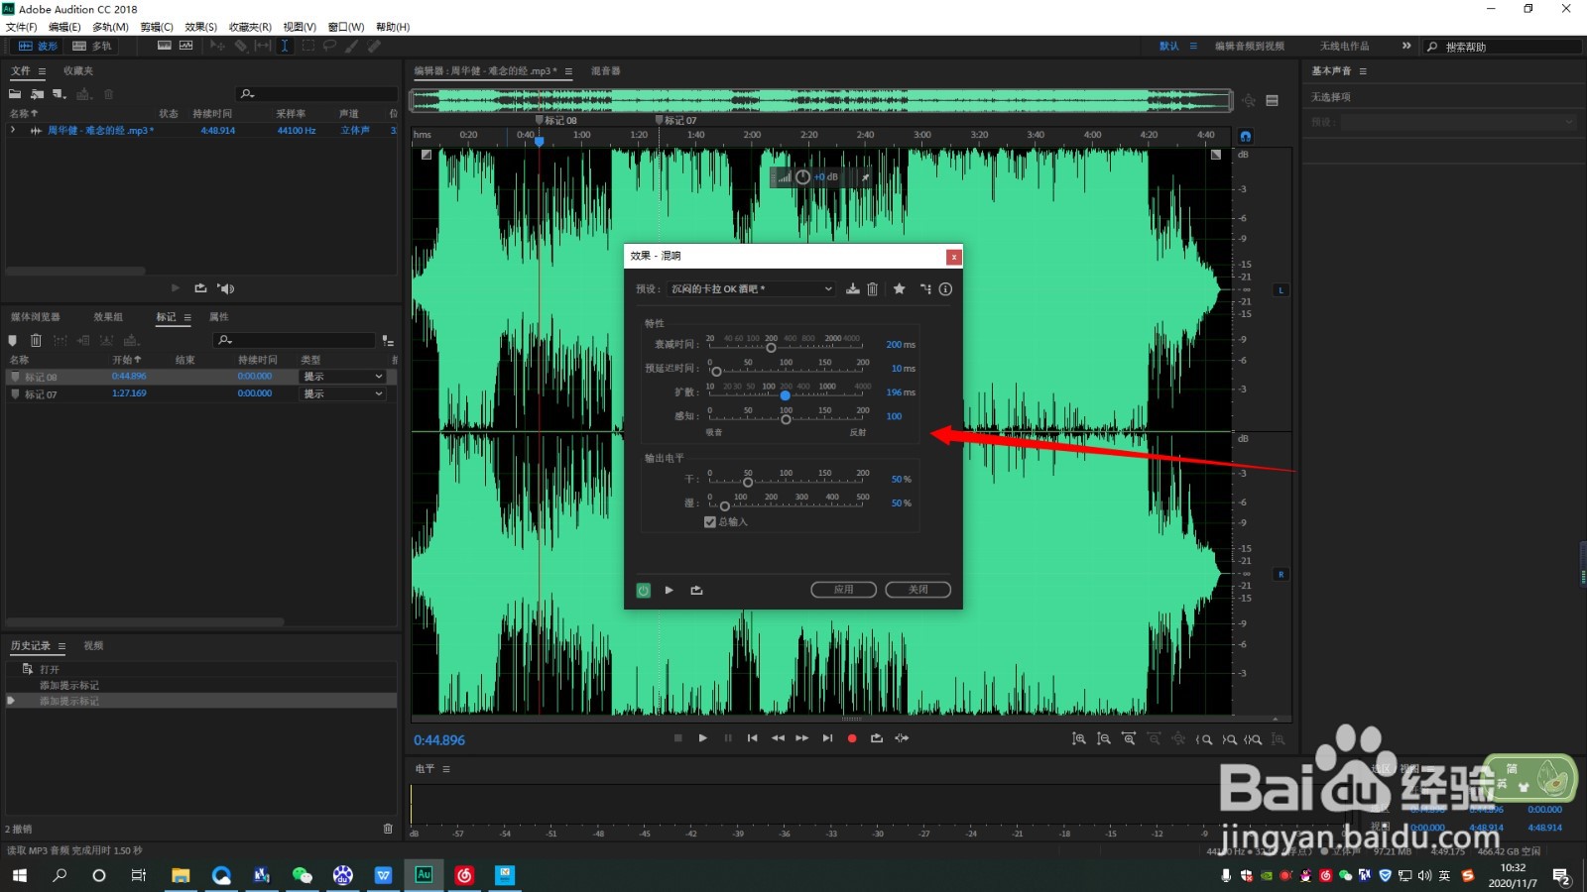Delete the current reverb preset
Image resolution: width=1587 pixels, height=892 pixels.
(873, 289)
